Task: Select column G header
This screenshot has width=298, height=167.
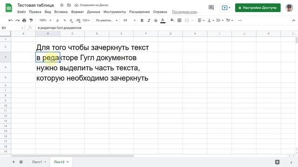Action: tap(170, 33)
